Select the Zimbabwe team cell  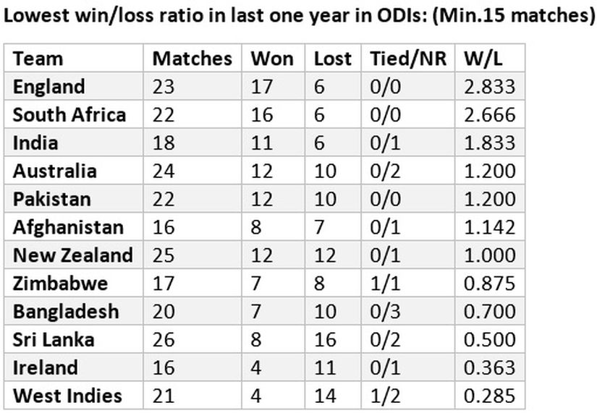click(60, 284)
